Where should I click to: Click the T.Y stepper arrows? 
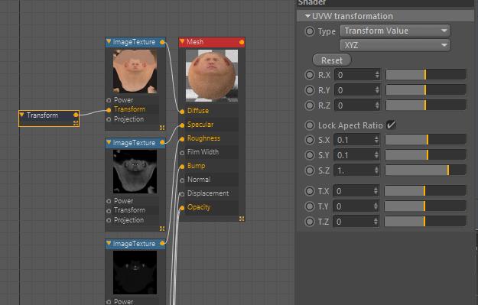click(376, 206)
